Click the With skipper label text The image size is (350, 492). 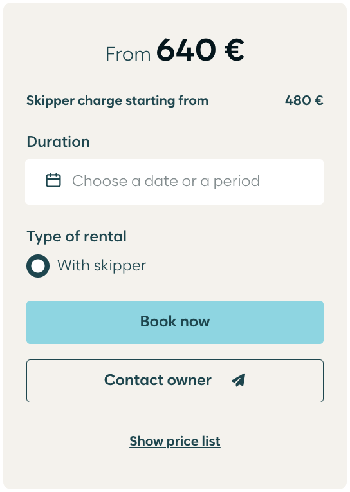pyautogui.click(x=102, y=266)
